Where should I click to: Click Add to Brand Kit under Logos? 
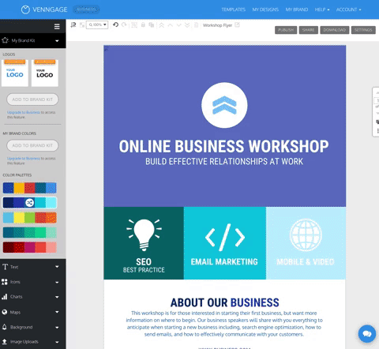(x=32, y=99)
